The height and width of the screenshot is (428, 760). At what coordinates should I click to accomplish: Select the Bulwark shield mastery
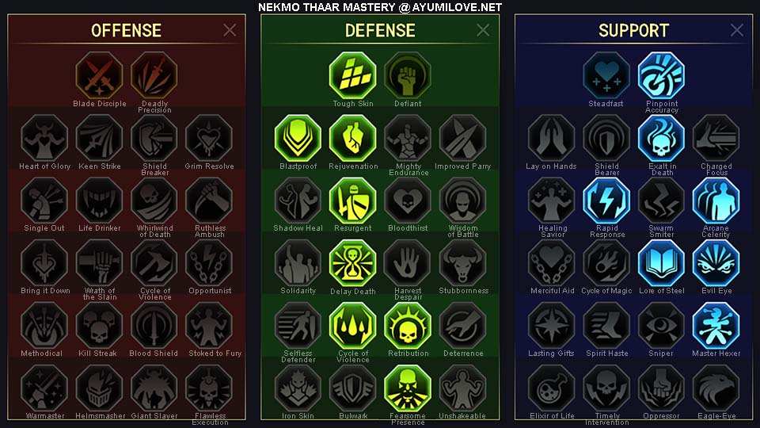click(352, 388)
